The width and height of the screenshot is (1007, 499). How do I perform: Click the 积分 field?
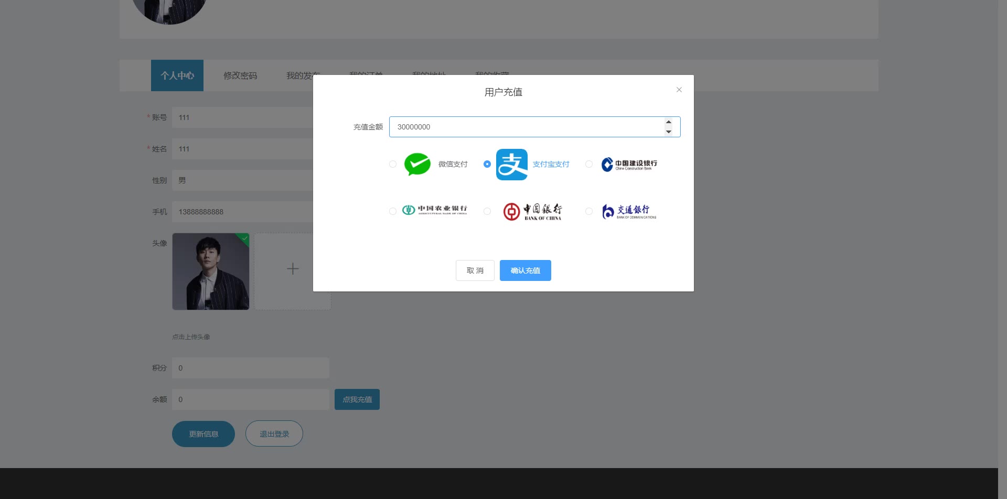[251, 368]
